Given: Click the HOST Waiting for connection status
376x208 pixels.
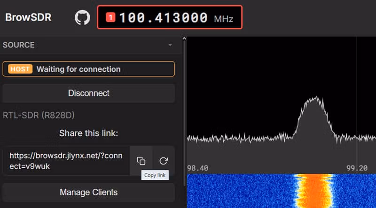Looking at the screenshot, I should (x=89, y=69).
